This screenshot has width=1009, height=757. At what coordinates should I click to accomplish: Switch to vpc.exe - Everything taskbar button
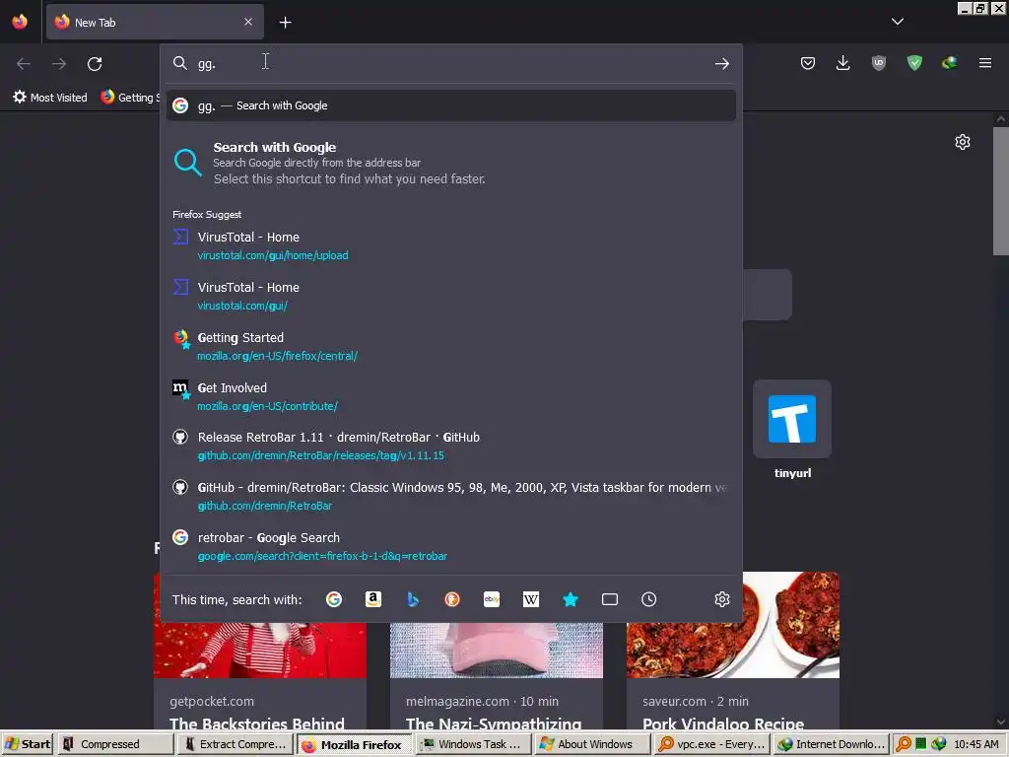pyautogui.click(x=711, y=744)
